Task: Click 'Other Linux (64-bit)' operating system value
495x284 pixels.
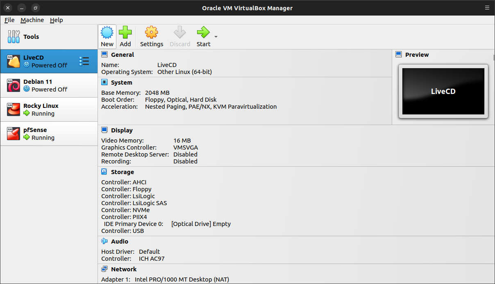Action: 184,72
